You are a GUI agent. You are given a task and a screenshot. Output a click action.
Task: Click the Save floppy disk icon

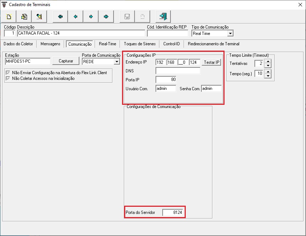click(x=127, y=17)
